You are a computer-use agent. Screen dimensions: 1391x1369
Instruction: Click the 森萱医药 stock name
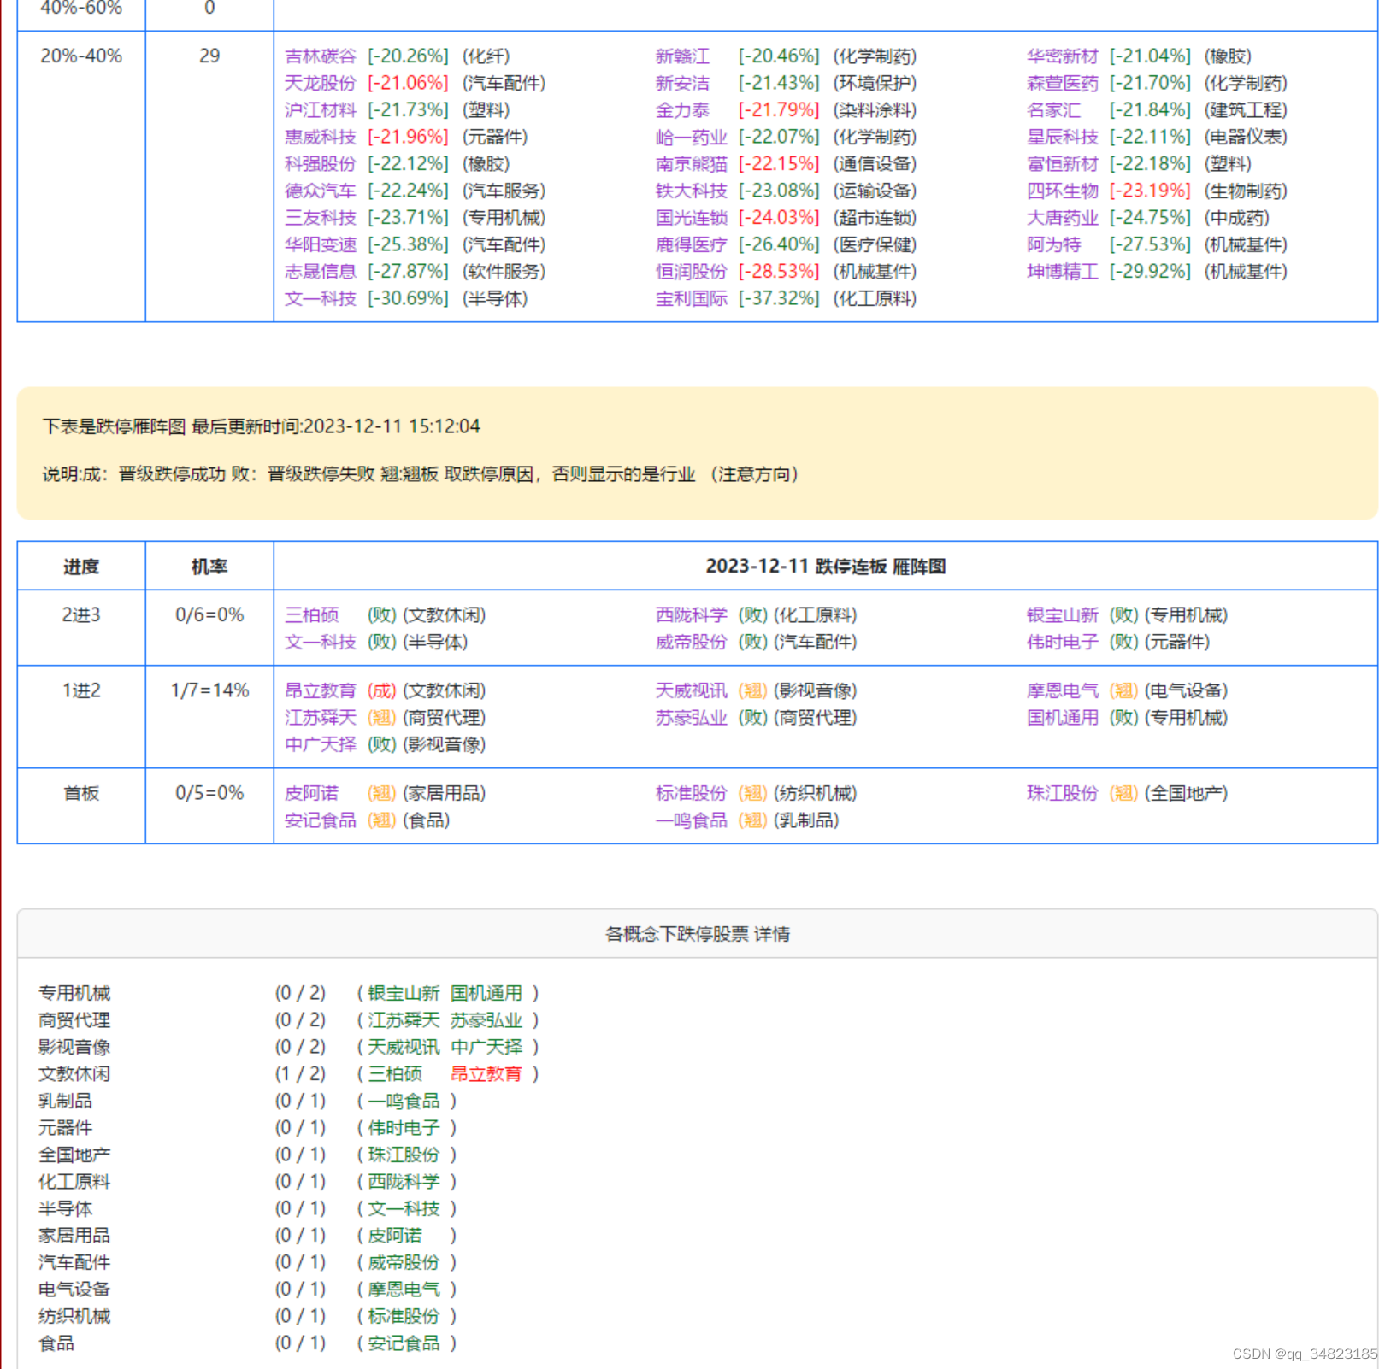1062,83
